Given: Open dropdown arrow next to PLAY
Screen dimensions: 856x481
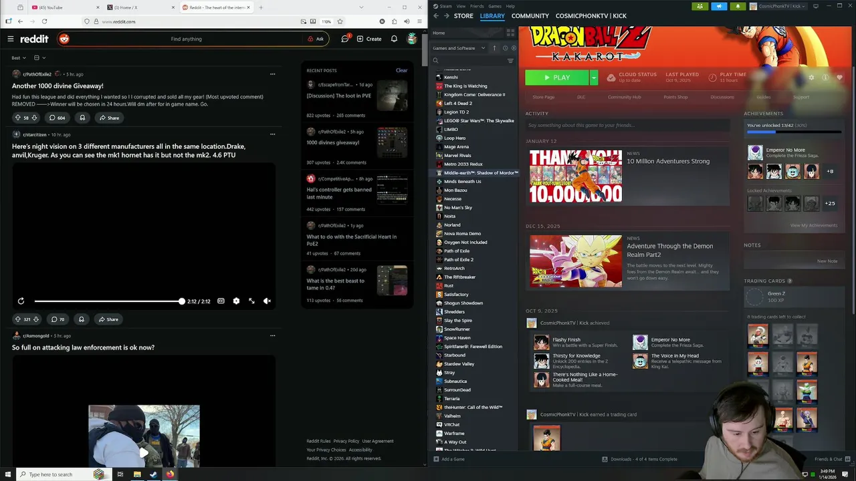Looking at the screenshot, I should pyautogui.click(x=593, y=77).
